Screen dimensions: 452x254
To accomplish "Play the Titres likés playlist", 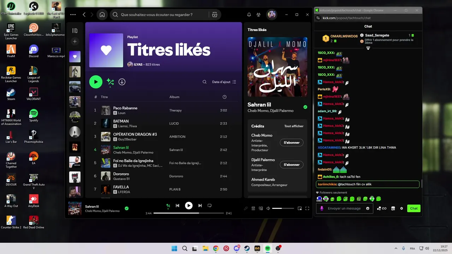I will pos(96,82).
